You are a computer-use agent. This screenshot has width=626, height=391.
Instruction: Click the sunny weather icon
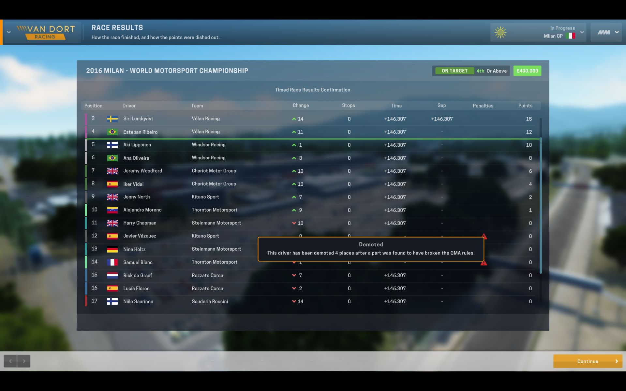[500, 32]
